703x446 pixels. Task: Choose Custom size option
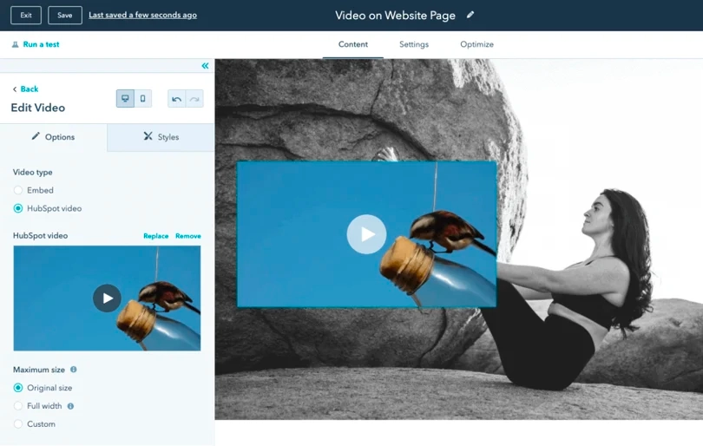tap(18, 424)
